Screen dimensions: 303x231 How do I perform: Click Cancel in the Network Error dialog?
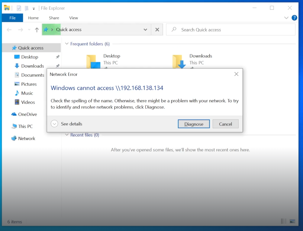[225, 124]
